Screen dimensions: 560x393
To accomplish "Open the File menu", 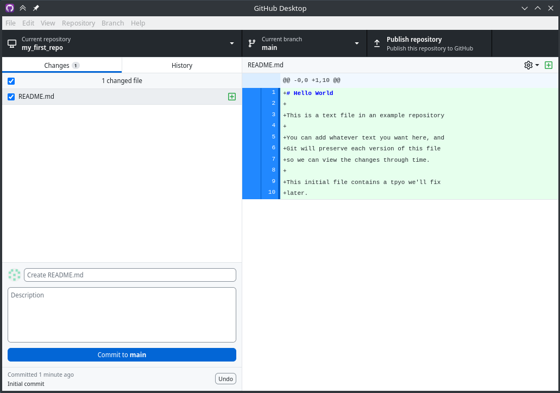I will pyautogui.click(x=10, y=23).
